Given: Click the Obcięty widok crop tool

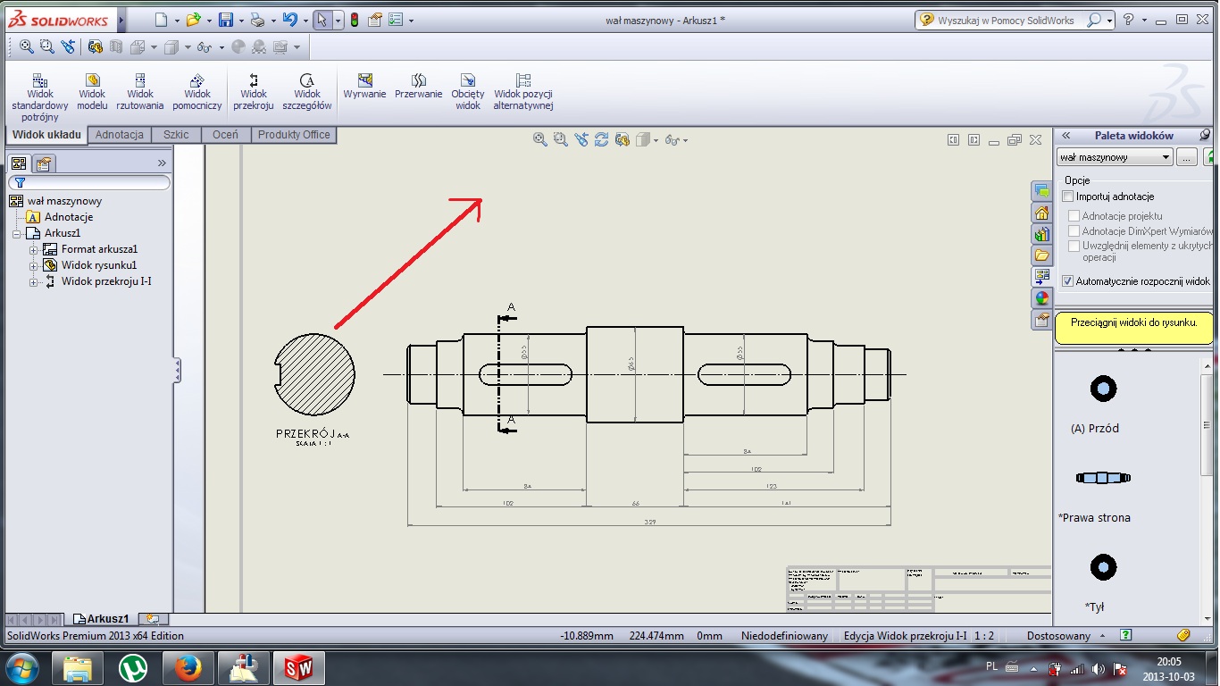Looking at the screenshot, I should tap(467, 92).
